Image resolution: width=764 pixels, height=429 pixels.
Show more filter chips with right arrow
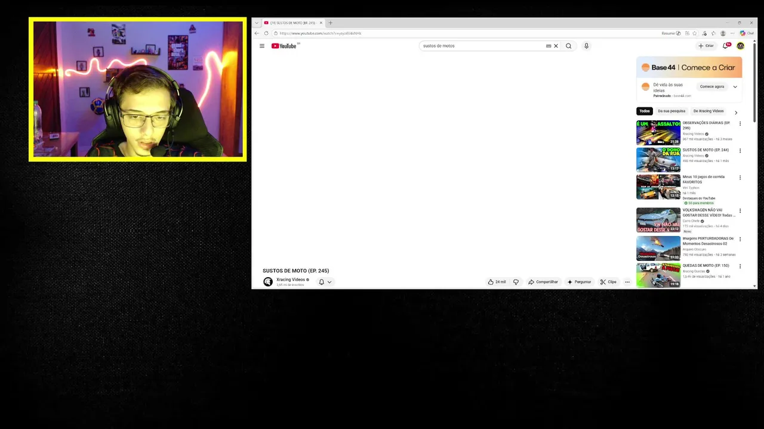[x=736, y=113]
